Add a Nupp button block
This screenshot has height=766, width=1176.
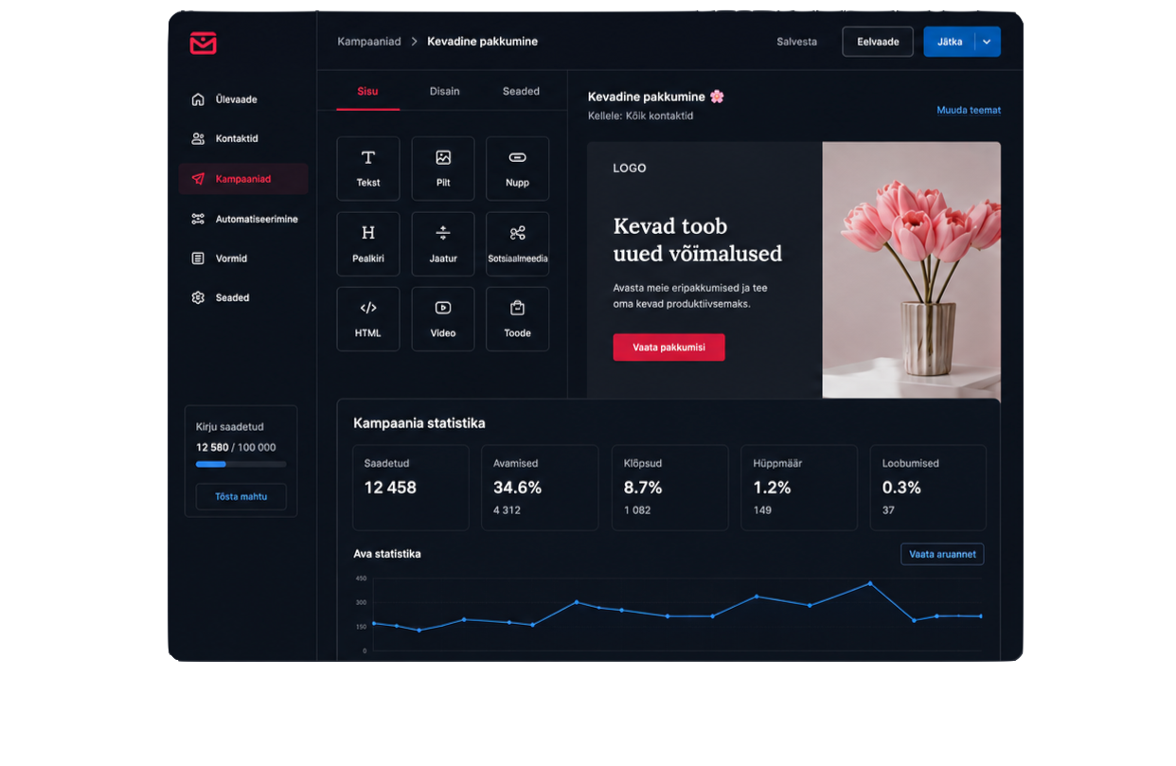[x=517, y=169]
